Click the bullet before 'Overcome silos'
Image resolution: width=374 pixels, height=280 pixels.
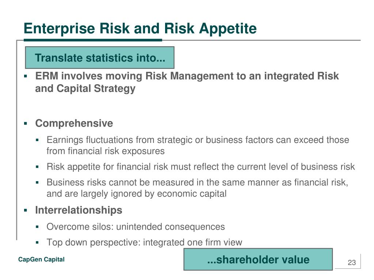[37, 227]
